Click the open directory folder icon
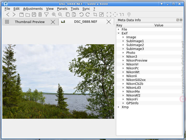 [x=28, y=15]
